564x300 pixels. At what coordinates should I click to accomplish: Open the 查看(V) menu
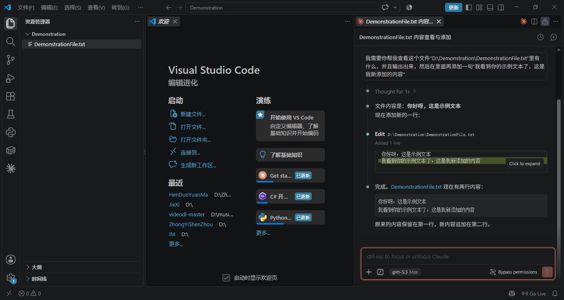pos(96,7)
